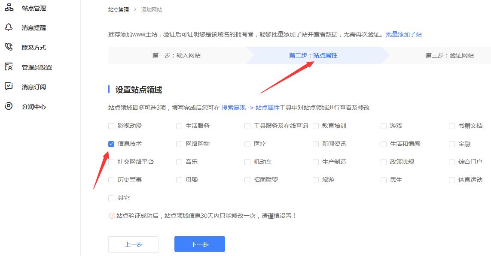The image size is (491, 256).
Task: Uncheck the 信息技术 category checkbox
Action: [111, 144]
